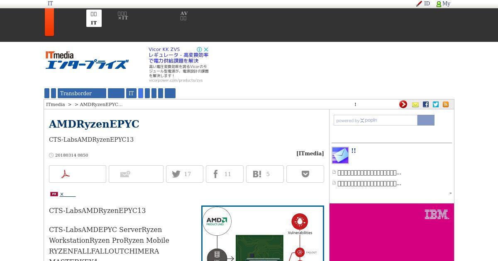Click the PR link text beside PR badge
This screenshot has width=498, height=261.
pos(68,194)
